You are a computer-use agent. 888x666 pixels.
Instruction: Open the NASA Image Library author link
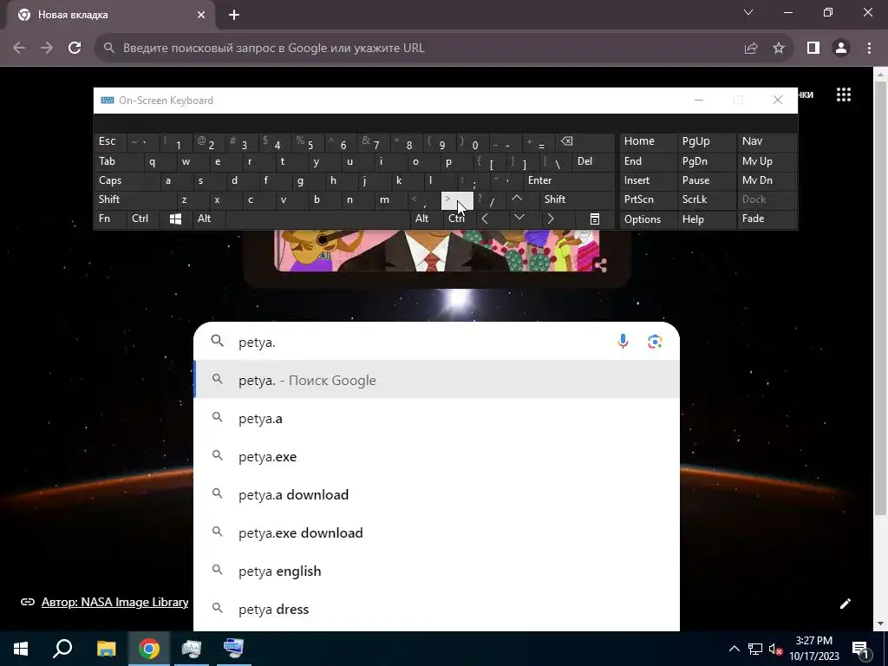[x=114, y=602]
